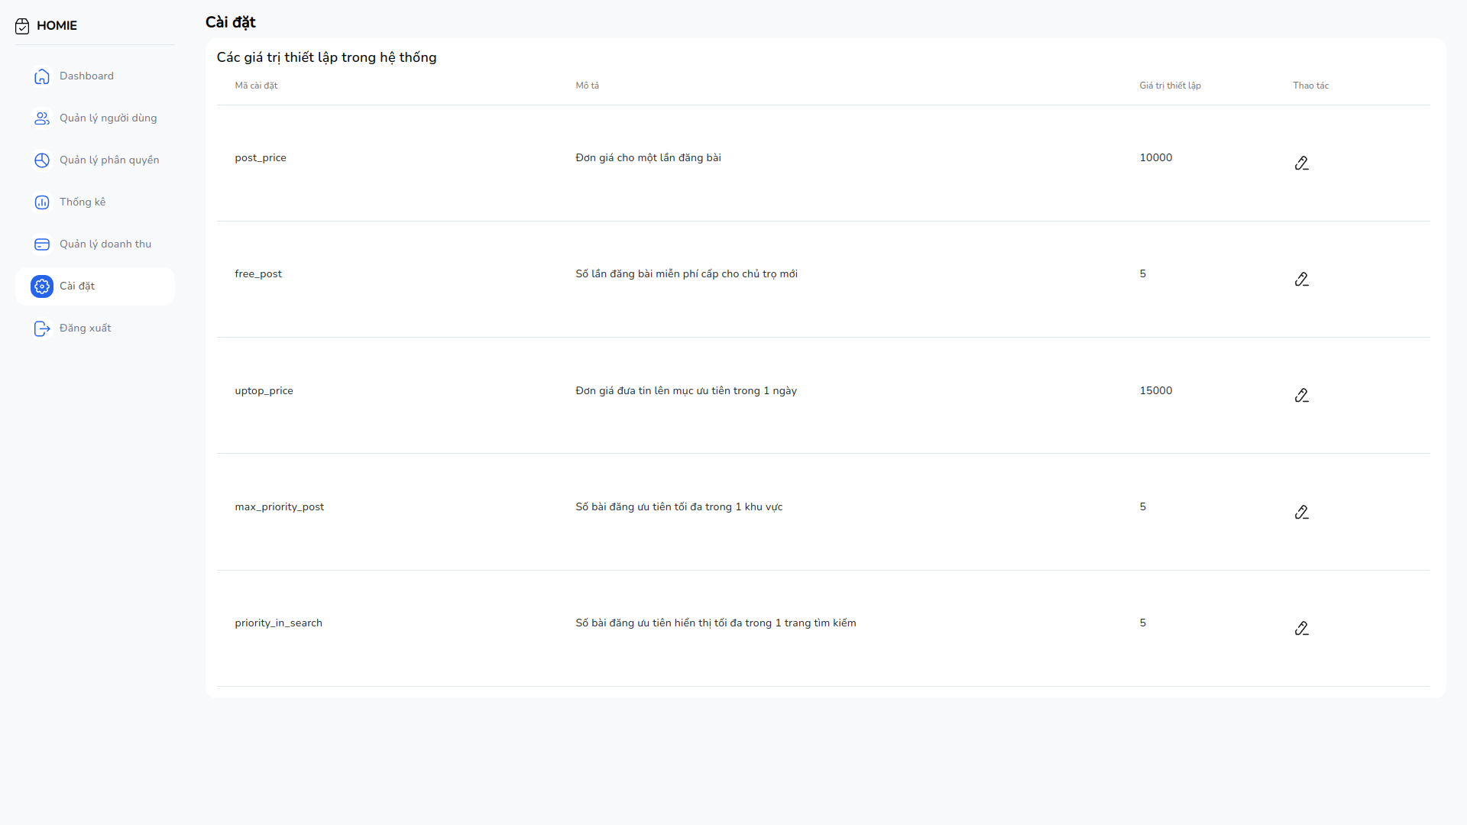
Task: Click the Mã cài đặt column header
Action: coord(256,86)
